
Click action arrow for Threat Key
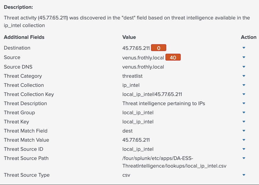(244, 122)
